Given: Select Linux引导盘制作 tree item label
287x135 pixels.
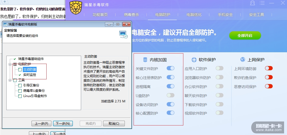Looking at the screenshot, I should (x=35, y=96).
